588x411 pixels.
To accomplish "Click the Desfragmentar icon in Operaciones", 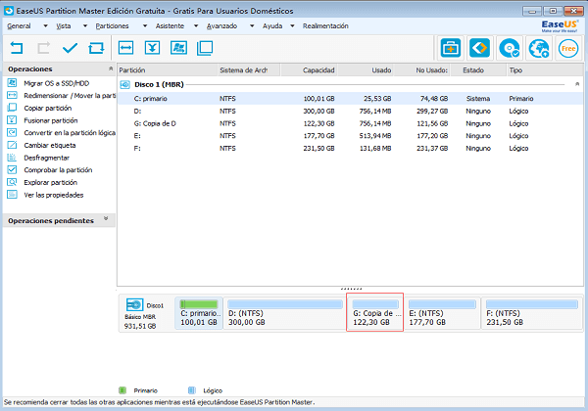I will (12, 157).
